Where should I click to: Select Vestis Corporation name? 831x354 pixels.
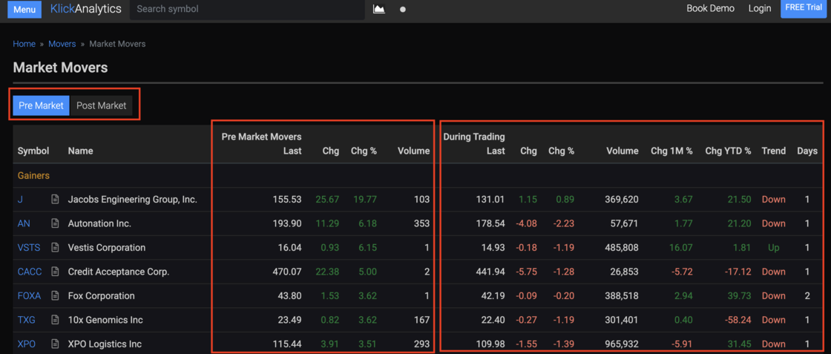[107, 247]
